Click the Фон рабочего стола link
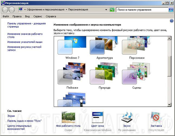Viewport: 175px width, 136px height. click(x=68, y=126)
